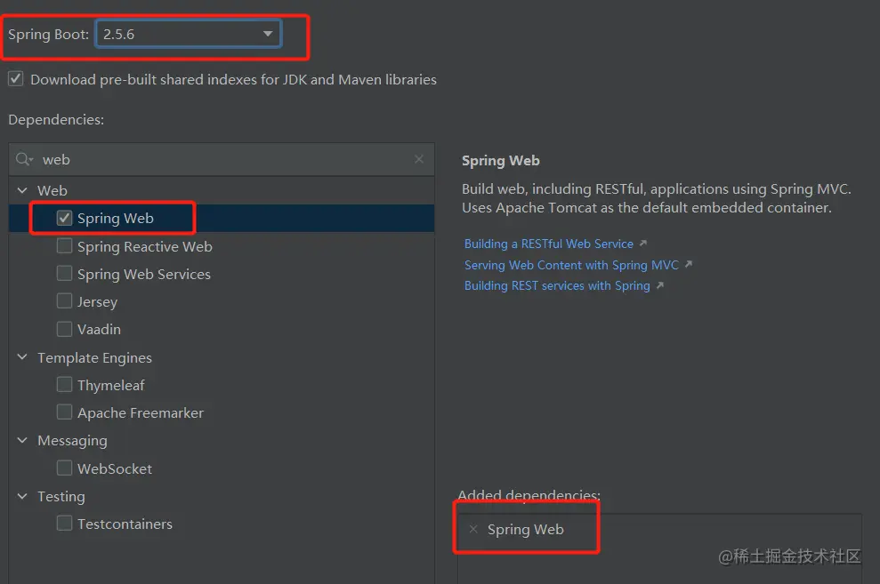Click the dependency search magnifier icon
Screen dimensions: 880x584
[24, 159]
